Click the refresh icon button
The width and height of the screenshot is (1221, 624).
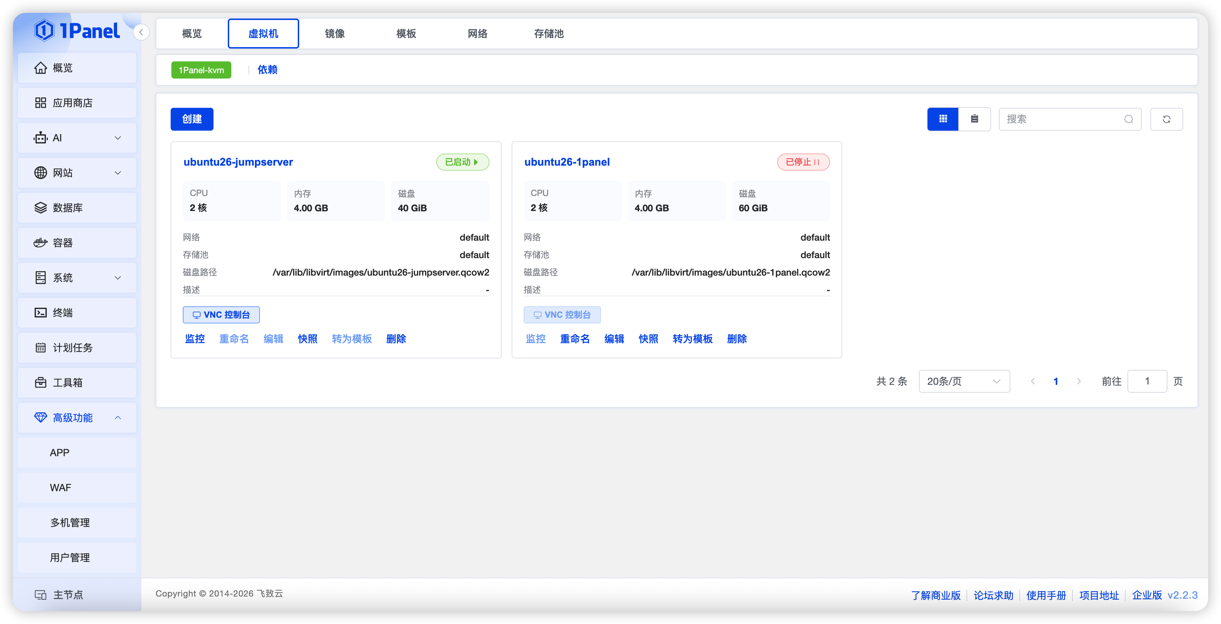click(1166, 119)
